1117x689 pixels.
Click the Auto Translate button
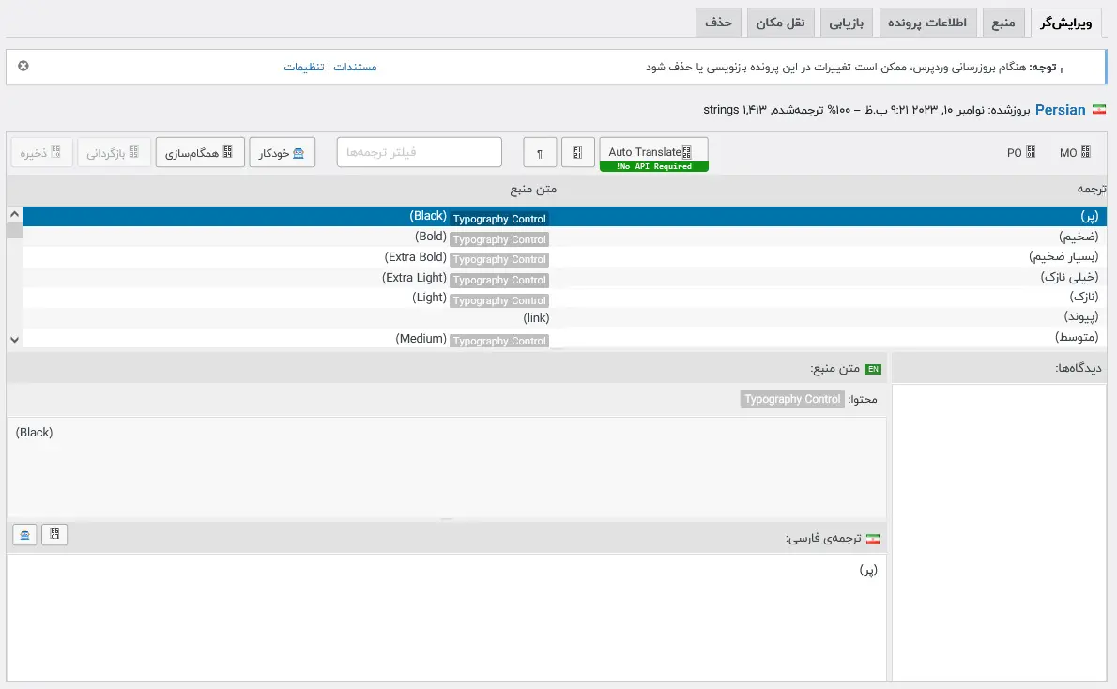[x=653, y=152]
